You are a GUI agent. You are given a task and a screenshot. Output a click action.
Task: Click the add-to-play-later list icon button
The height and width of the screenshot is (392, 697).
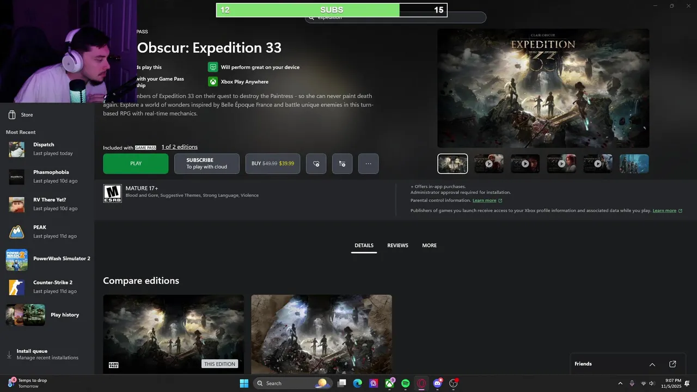point(342,163)
